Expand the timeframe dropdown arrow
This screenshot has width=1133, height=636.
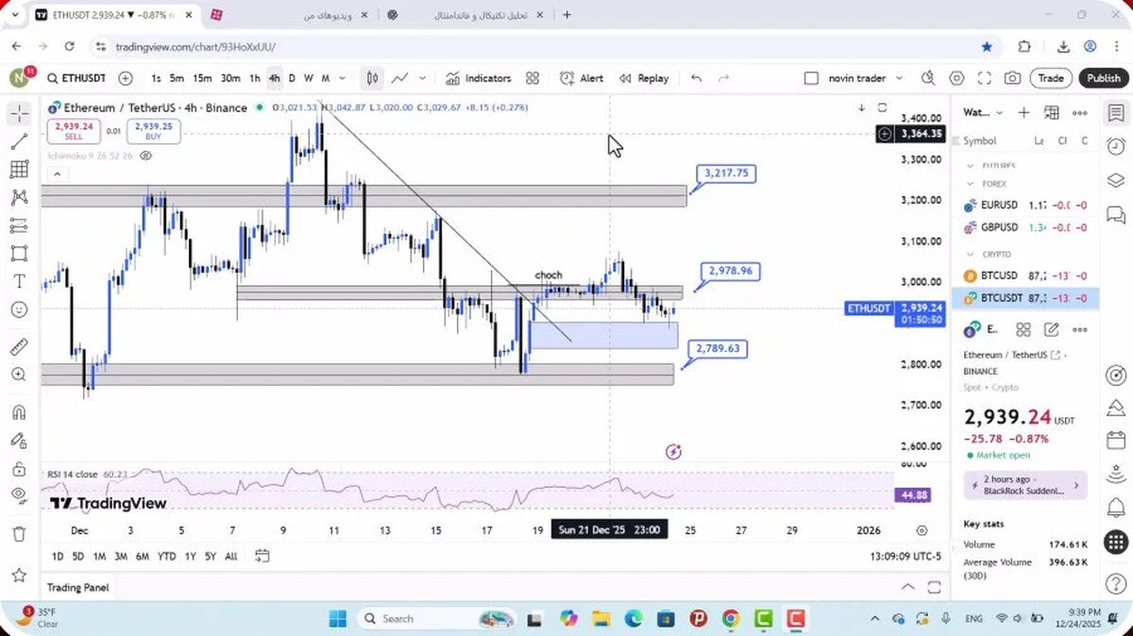click(x=342, y=78)
